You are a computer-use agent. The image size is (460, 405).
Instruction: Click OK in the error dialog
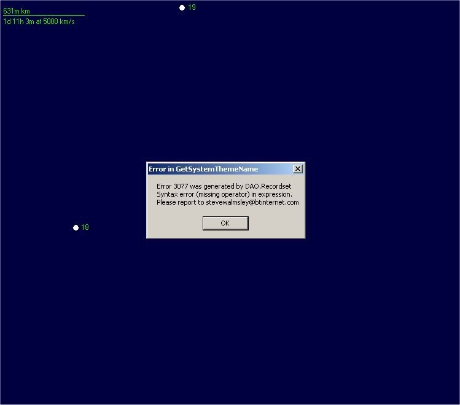point(225,223)
